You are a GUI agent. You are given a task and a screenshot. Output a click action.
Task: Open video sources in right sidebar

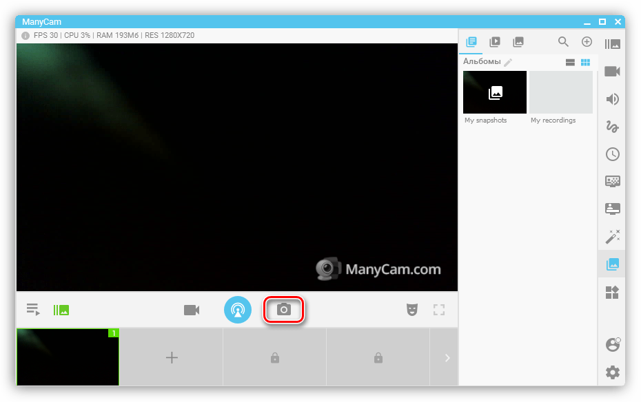612,72
